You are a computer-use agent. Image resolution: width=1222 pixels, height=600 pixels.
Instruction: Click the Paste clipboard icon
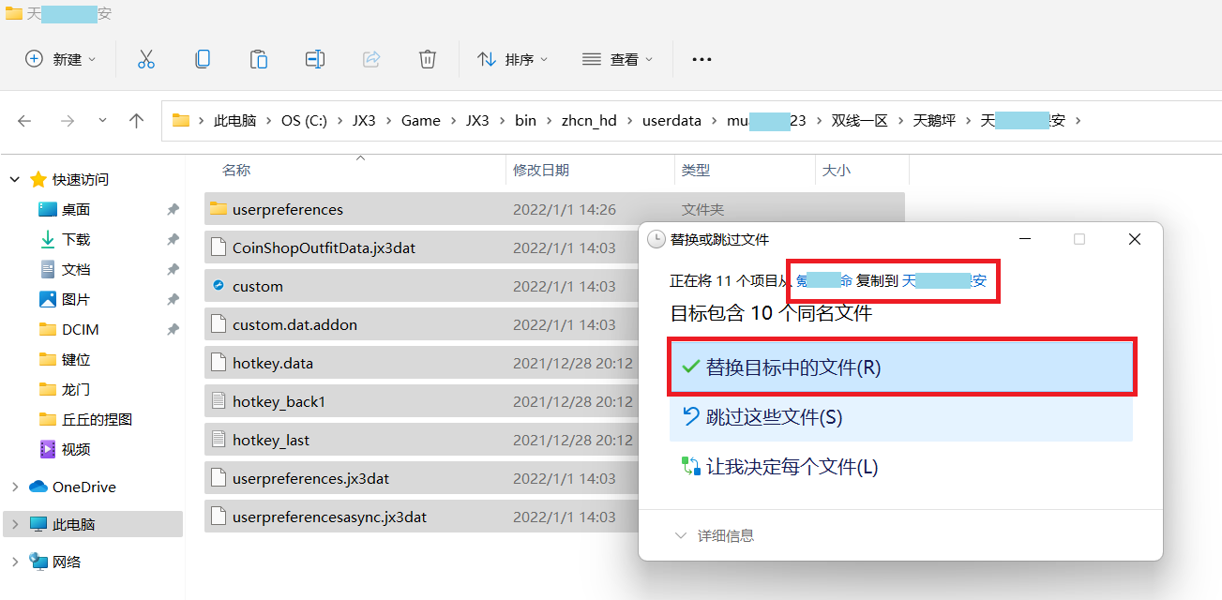258,59
